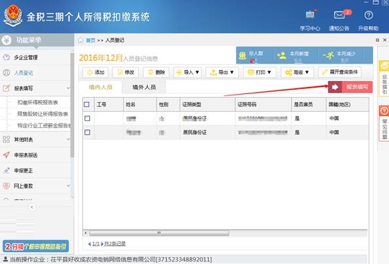Click the 总人数 summary icon
389x264 pixels.
242,56
